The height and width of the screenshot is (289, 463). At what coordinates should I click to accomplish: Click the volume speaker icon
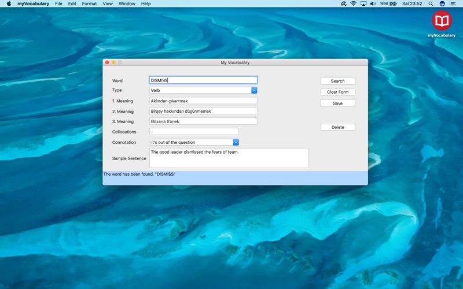pos(373,3)
